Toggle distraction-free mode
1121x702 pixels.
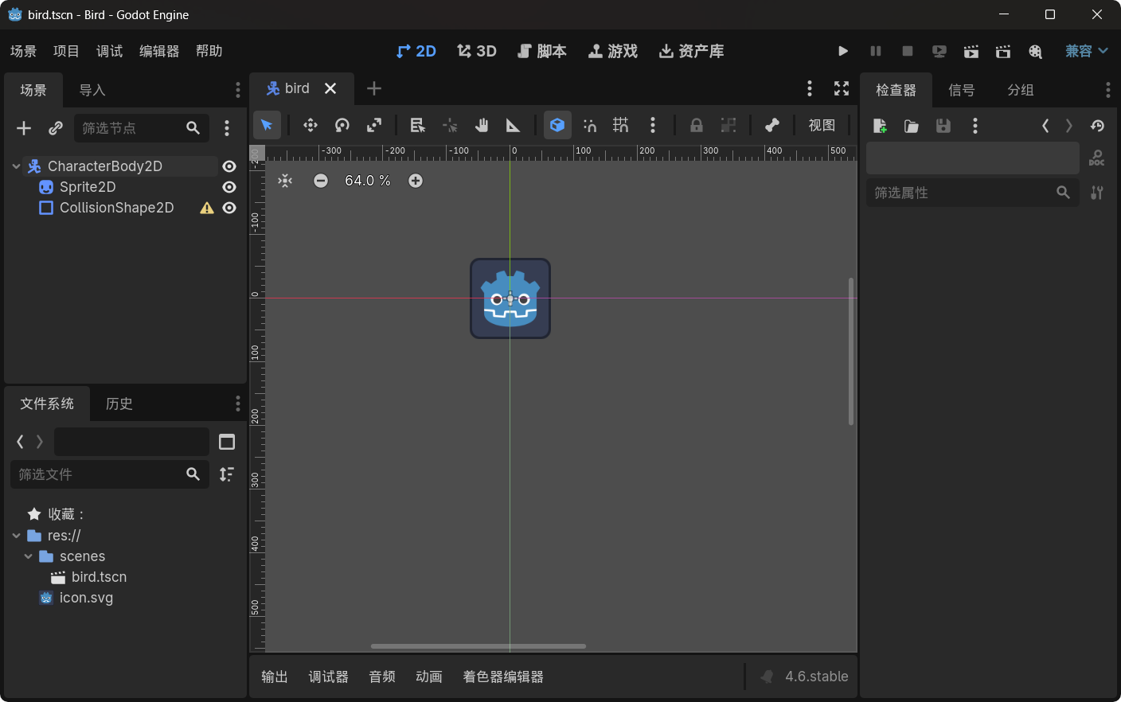[842, 88]
